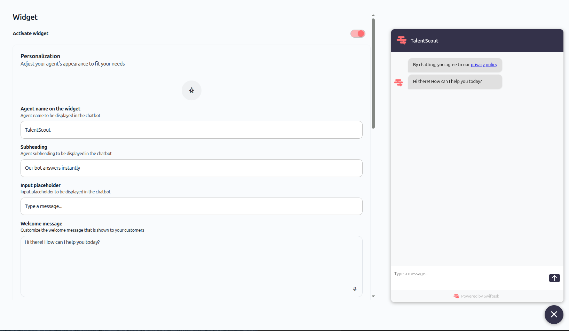Click "Adjust your agent's appearance to fit your needs"
Viewport: 569px width, 331px height.
click(72, 64)
